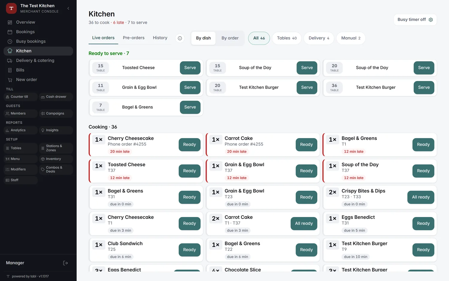Filter by All 46 orders
This screenshot has height=281, width=449.
point(259,38)
